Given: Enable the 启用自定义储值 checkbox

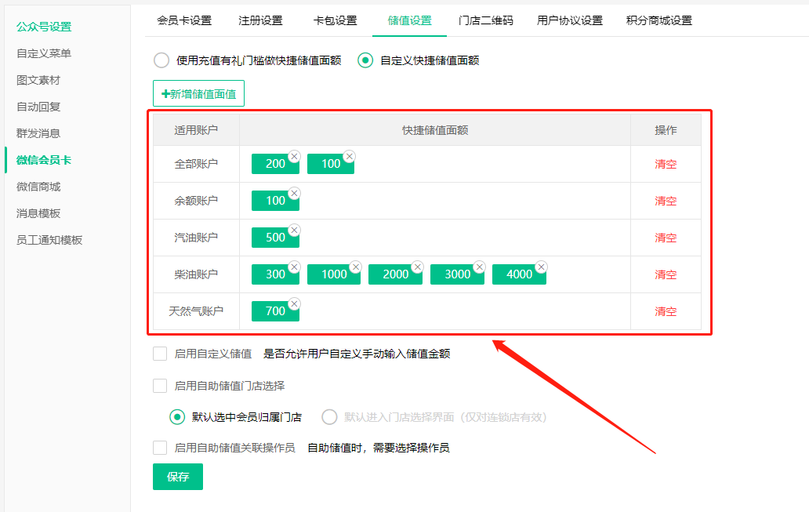Looking at the screenshot, I should [160, 354].
